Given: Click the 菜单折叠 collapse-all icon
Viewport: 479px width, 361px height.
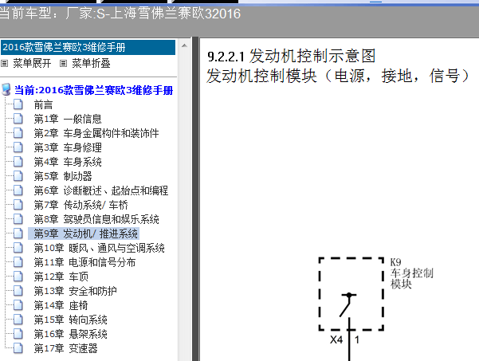Looking at the screenshot, I should 63,64.
